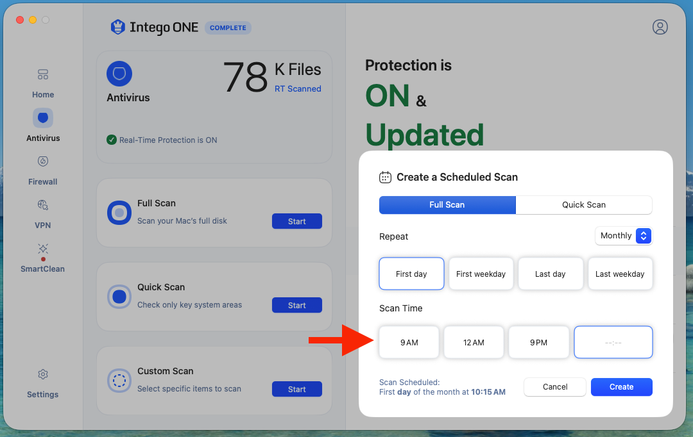Click the 'Real-Time Protection is ON' text
This screenshot has width=693, height=437.
coord(168,140)
